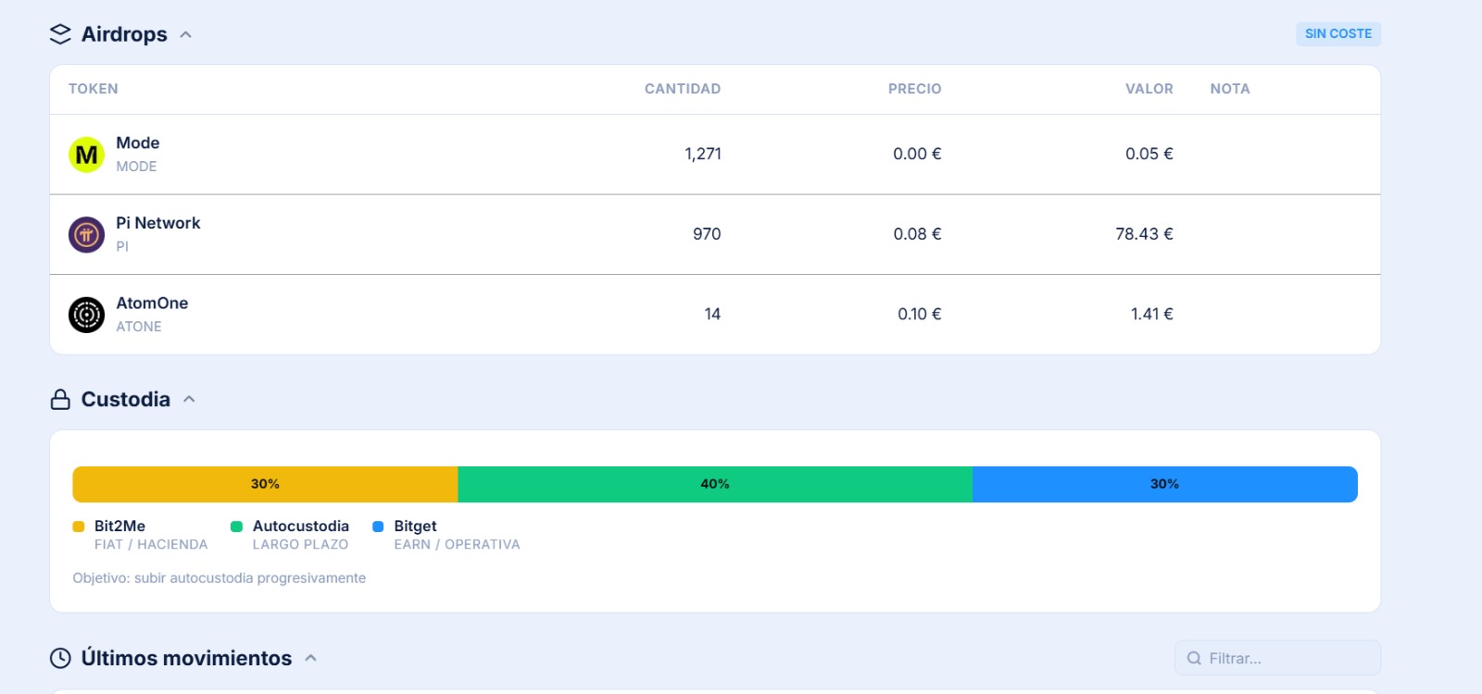Image resolution: width=1482 pixels, height=694 pixels.
Task: Click the search magnifier icon in Filtrar
Action: tap(1194, 658)
